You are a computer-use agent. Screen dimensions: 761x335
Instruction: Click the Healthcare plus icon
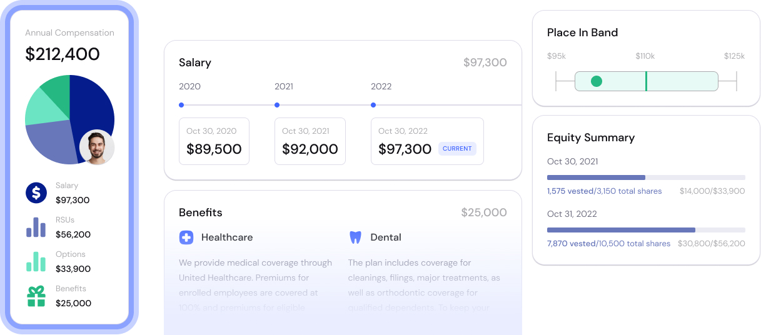(186, 237)
